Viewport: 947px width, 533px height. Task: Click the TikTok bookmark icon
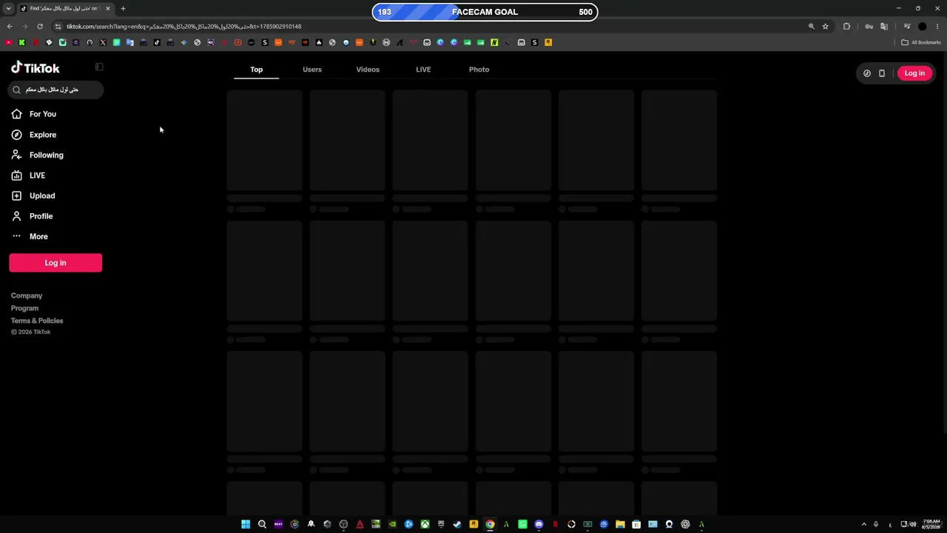coord(157,42)
